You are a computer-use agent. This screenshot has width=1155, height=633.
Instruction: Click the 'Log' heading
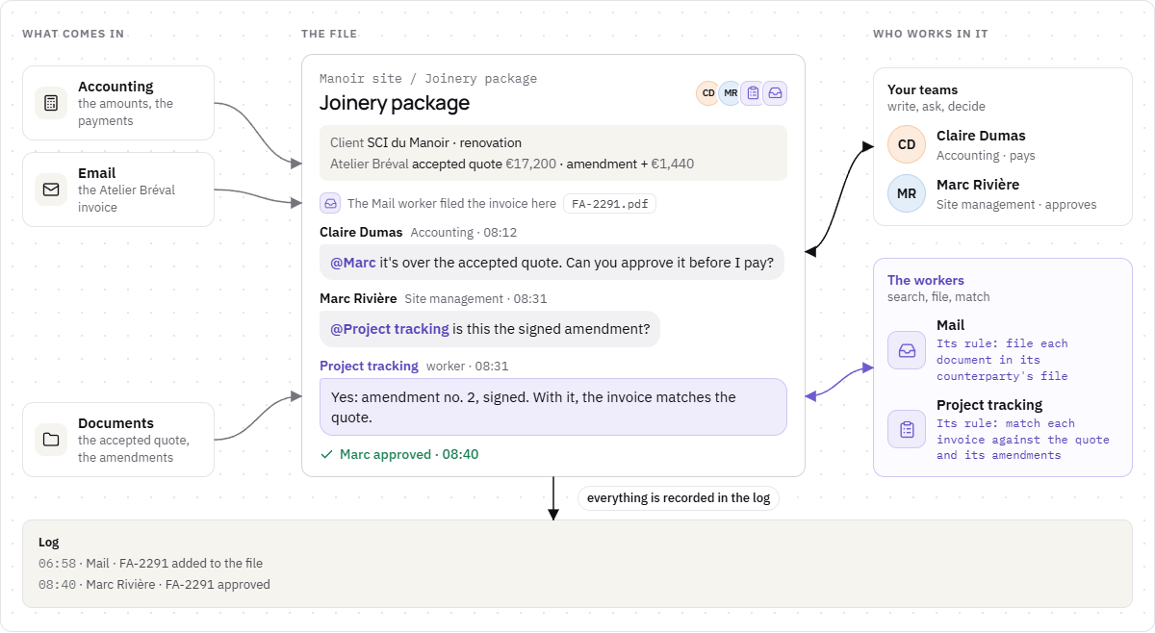tap(48, 543)
